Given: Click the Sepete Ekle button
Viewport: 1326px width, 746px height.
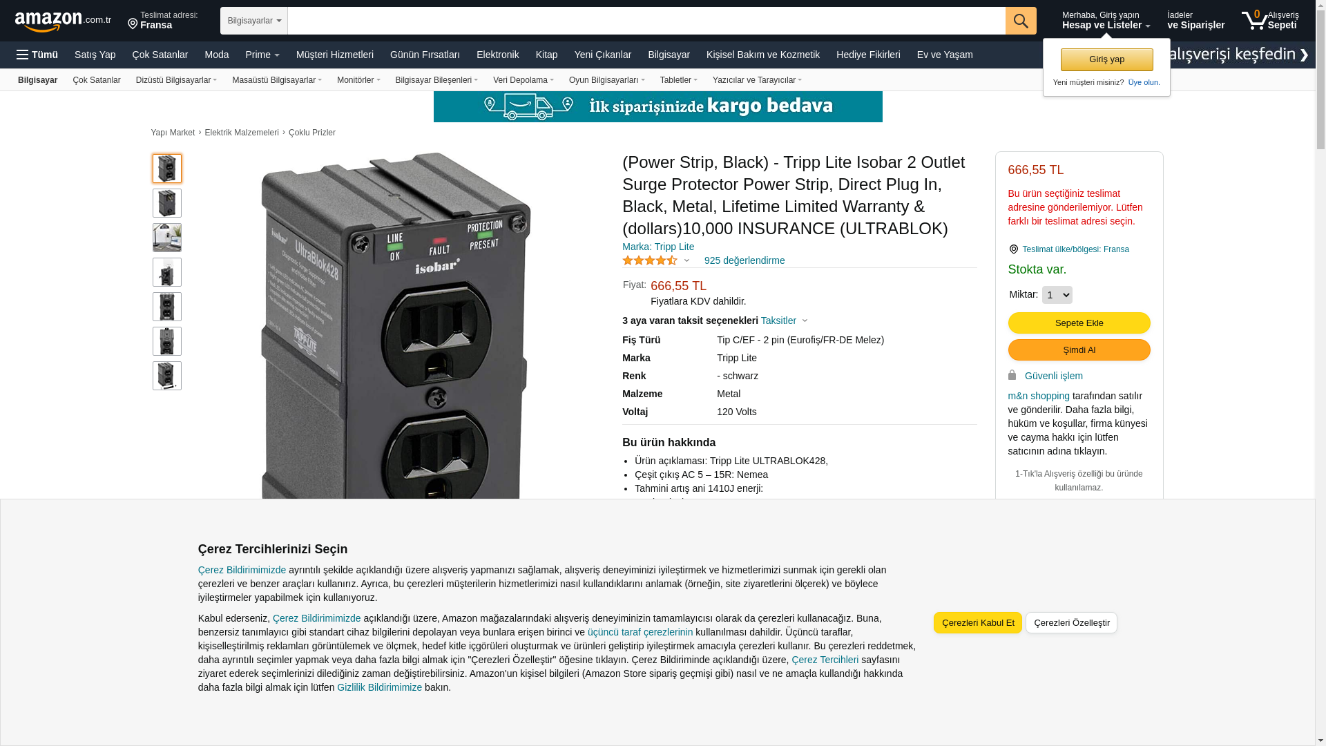Looking at the screenshot, I should 1079,323.
